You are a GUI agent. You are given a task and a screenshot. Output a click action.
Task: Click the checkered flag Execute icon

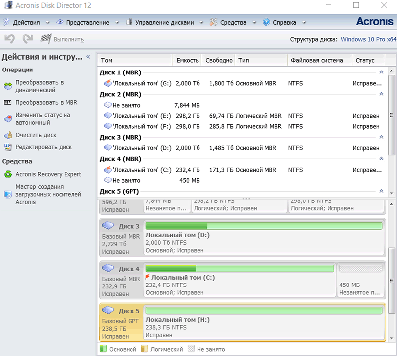pyautogui.click(x=46, y=39)
